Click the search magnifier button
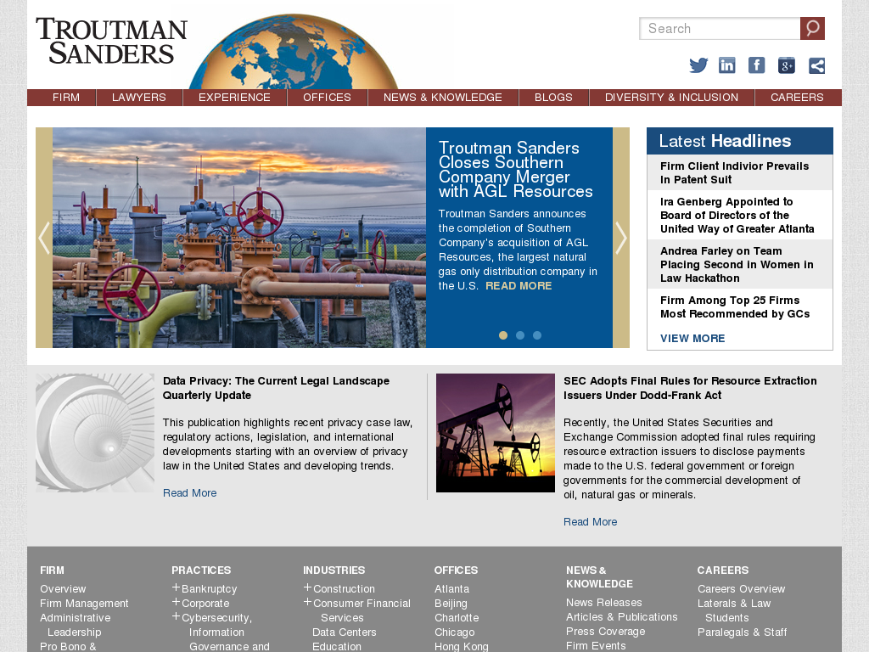 pos(812,28)
